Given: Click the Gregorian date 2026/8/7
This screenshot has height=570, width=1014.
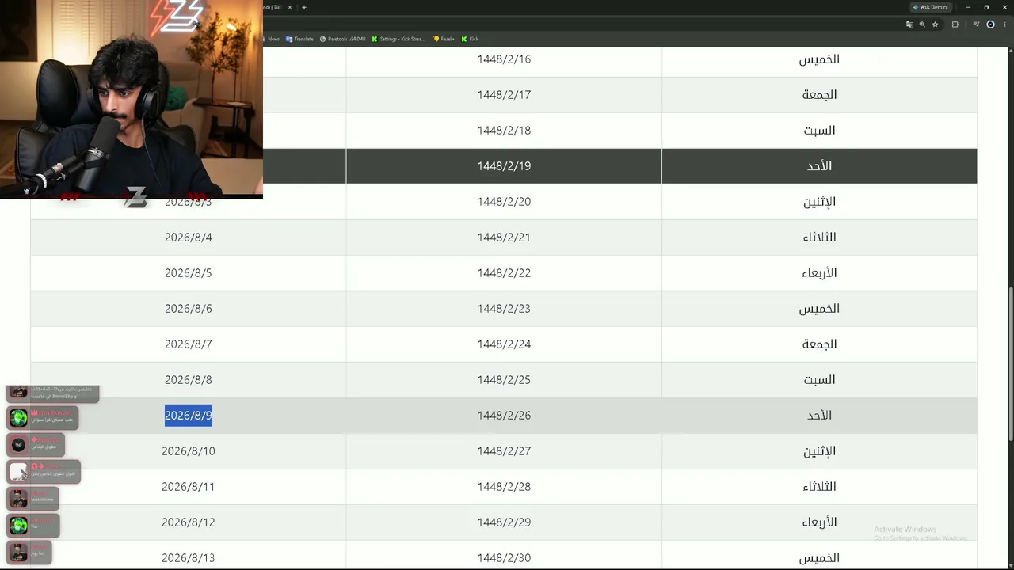Looking at the screenshot, I should click(x=189, y=344).
